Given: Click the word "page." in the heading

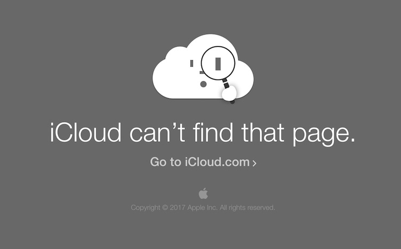Looking at the screenshot, I should click(324, 134).
